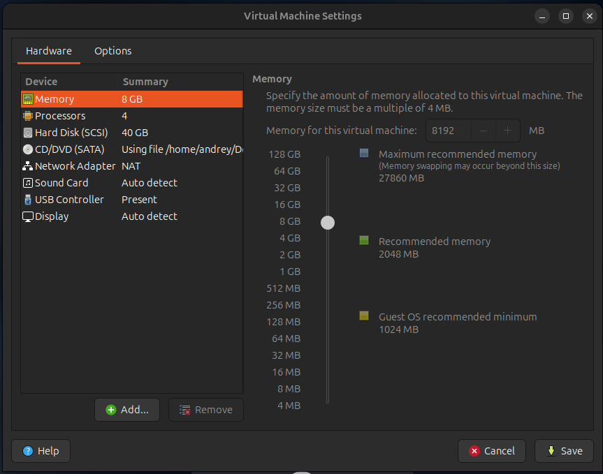Viewport: 603px width, 474px height.
Task: Select the Display row
Action: tap(132, 216)
